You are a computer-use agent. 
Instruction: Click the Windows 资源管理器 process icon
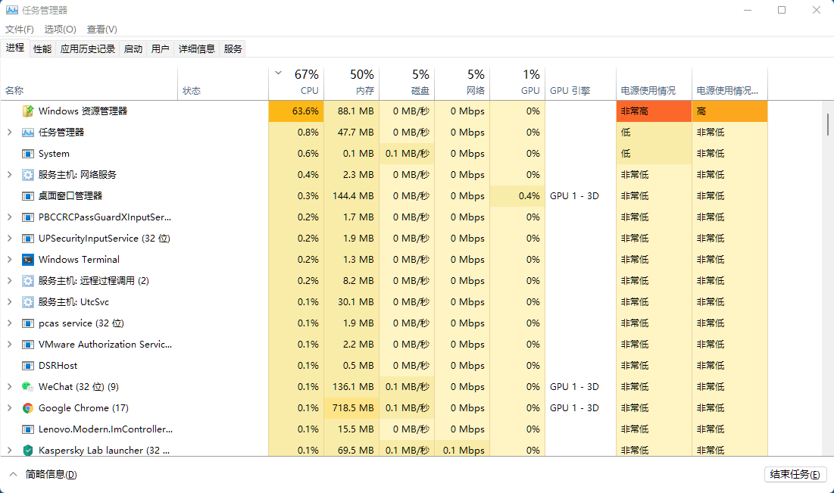pyautogui.click(x=28, y=111)
